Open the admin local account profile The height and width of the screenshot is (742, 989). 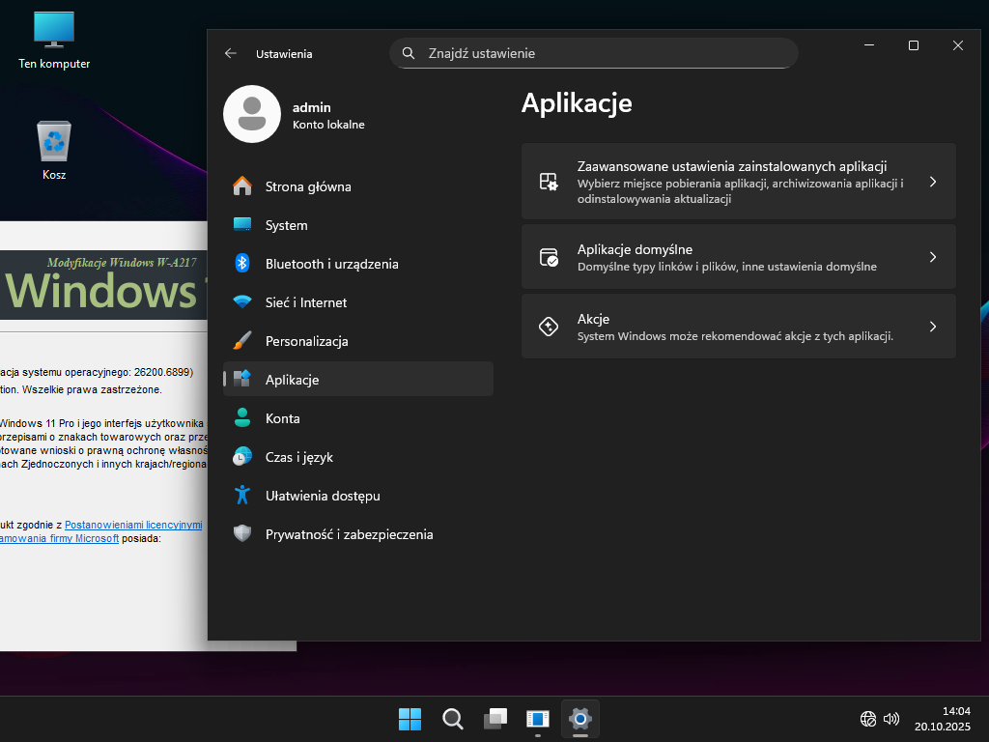pos(295,115)
